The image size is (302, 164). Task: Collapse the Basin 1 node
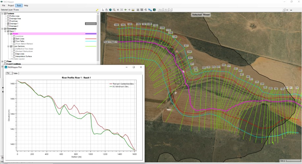pyautogui.click(x=5, y=31)
